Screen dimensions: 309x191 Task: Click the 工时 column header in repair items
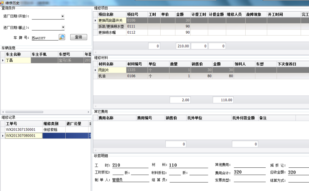click(154, 14)
